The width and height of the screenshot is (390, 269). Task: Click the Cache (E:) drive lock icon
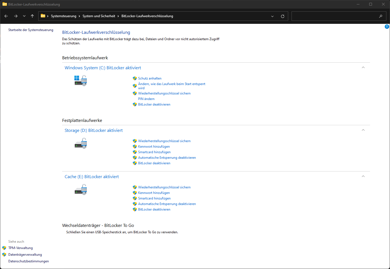pos(81,190)
